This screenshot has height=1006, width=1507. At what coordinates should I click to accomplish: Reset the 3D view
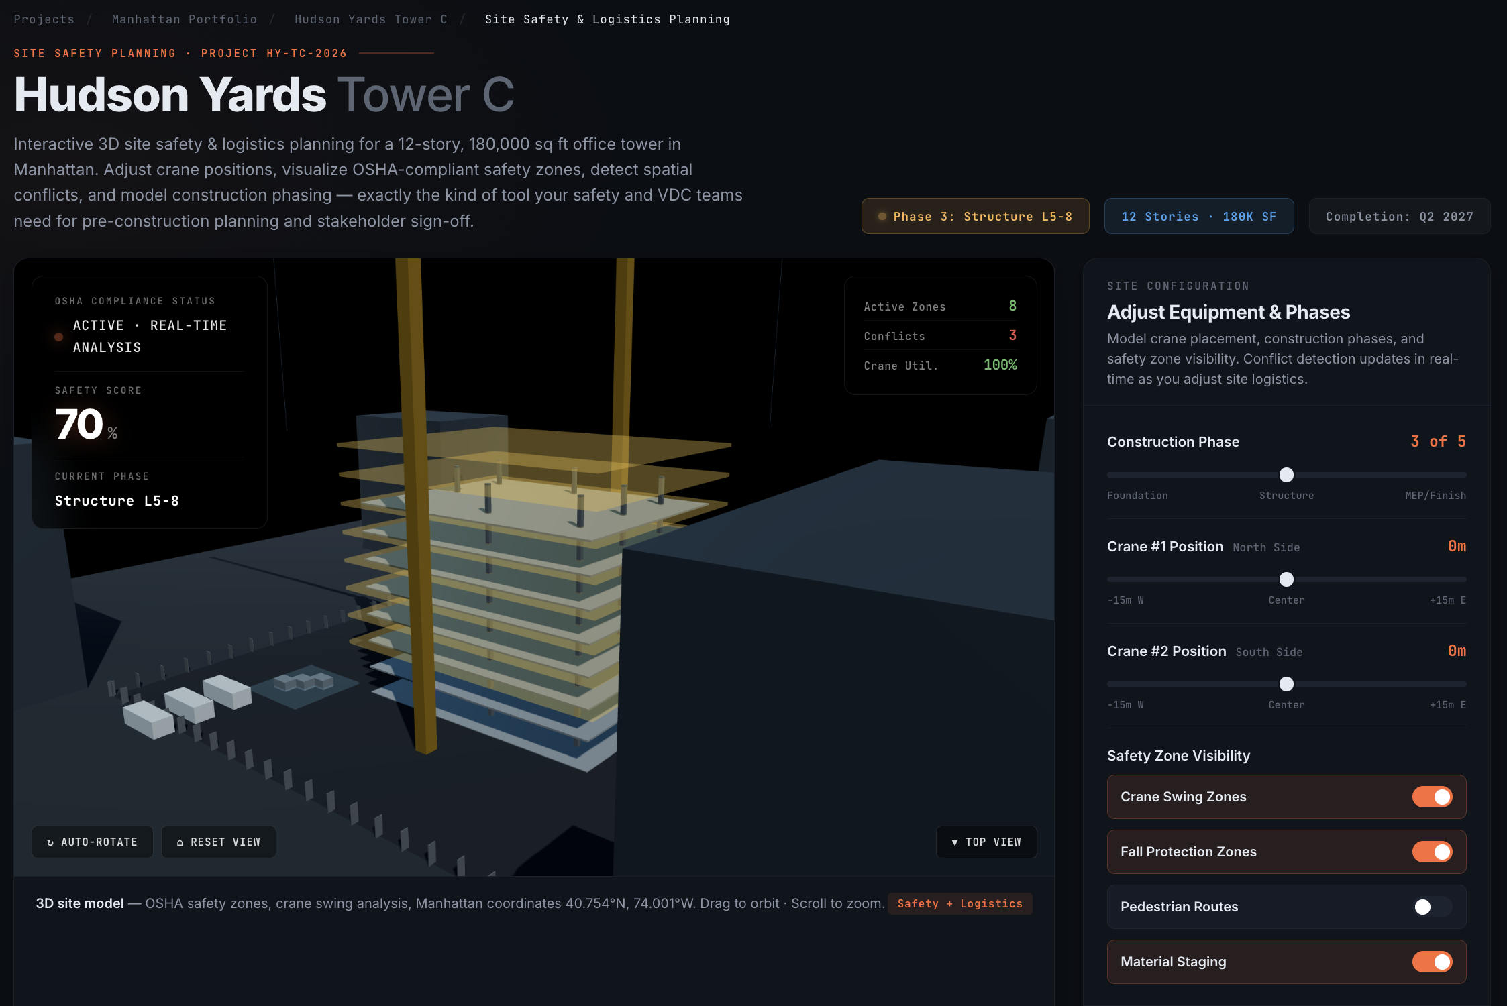pyautogui.click(x=219, y=842)
